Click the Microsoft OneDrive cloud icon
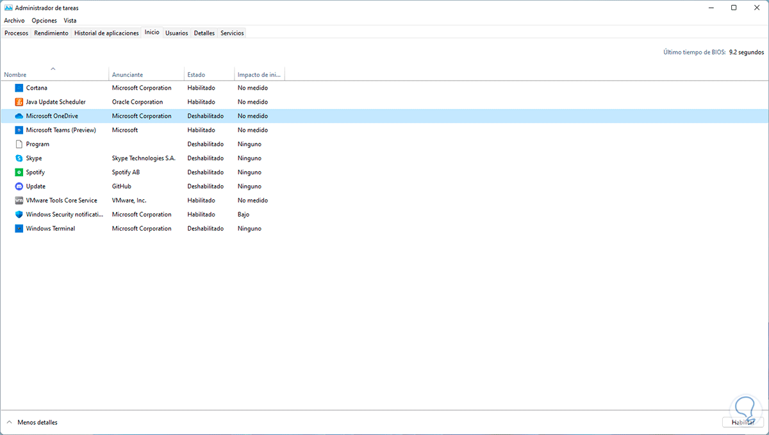Image resolution: width=769 pixels, height=435 pixels. 19,116
